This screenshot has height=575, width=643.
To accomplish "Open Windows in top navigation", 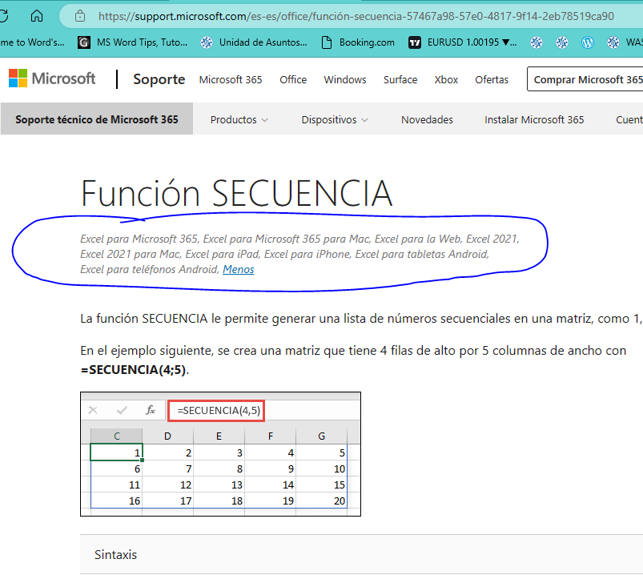I will [x=345, y=79].
